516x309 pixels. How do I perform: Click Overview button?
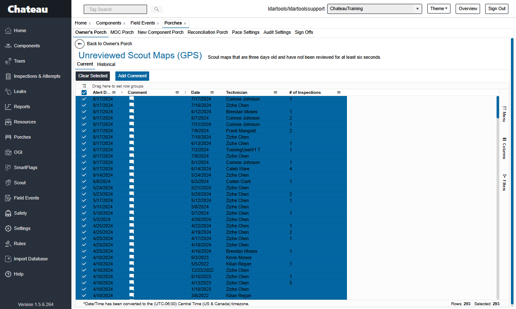coord(468,8)
